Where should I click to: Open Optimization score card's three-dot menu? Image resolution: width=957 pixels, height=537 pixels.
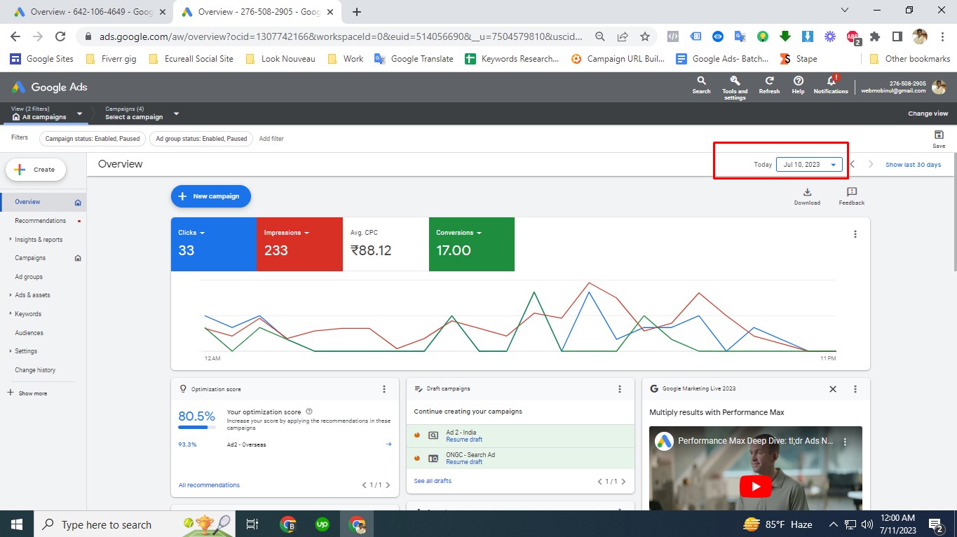384,389
